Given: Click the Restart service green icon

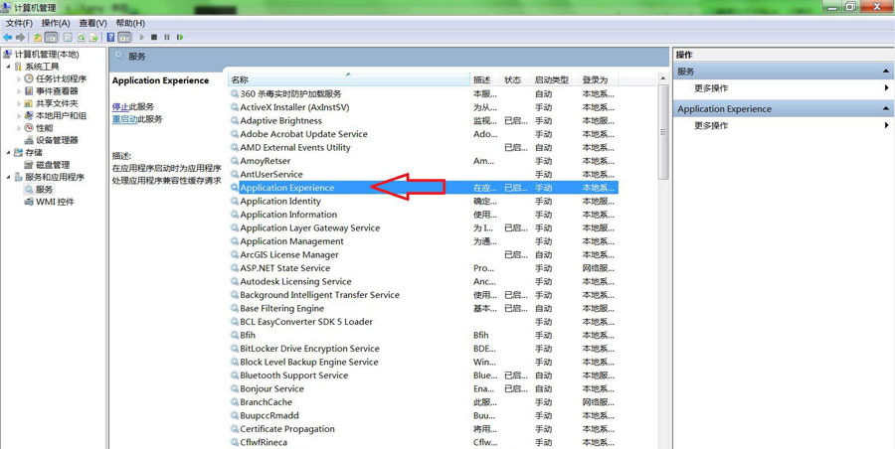Looking at the screenshot, I should click(x=180, y=37).
